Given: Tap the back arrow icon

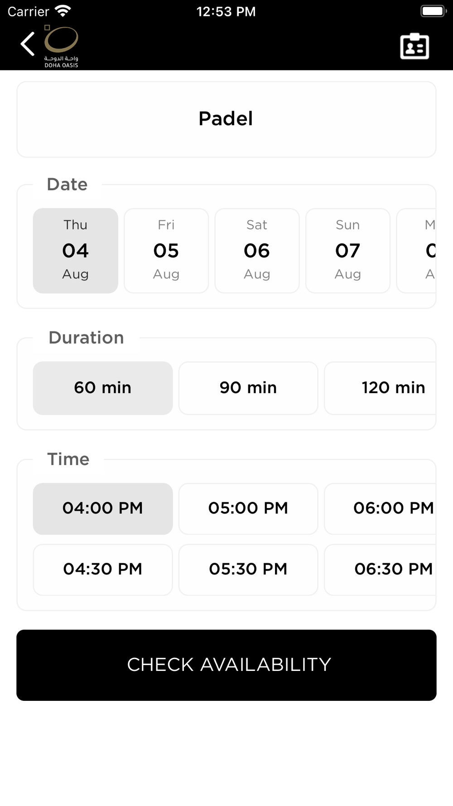Looking at the screenshot, I should click(x=28, y=44).
